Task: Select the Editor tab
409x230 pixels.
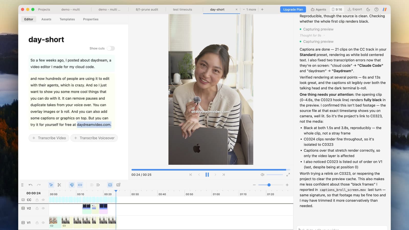Action: 29,19
